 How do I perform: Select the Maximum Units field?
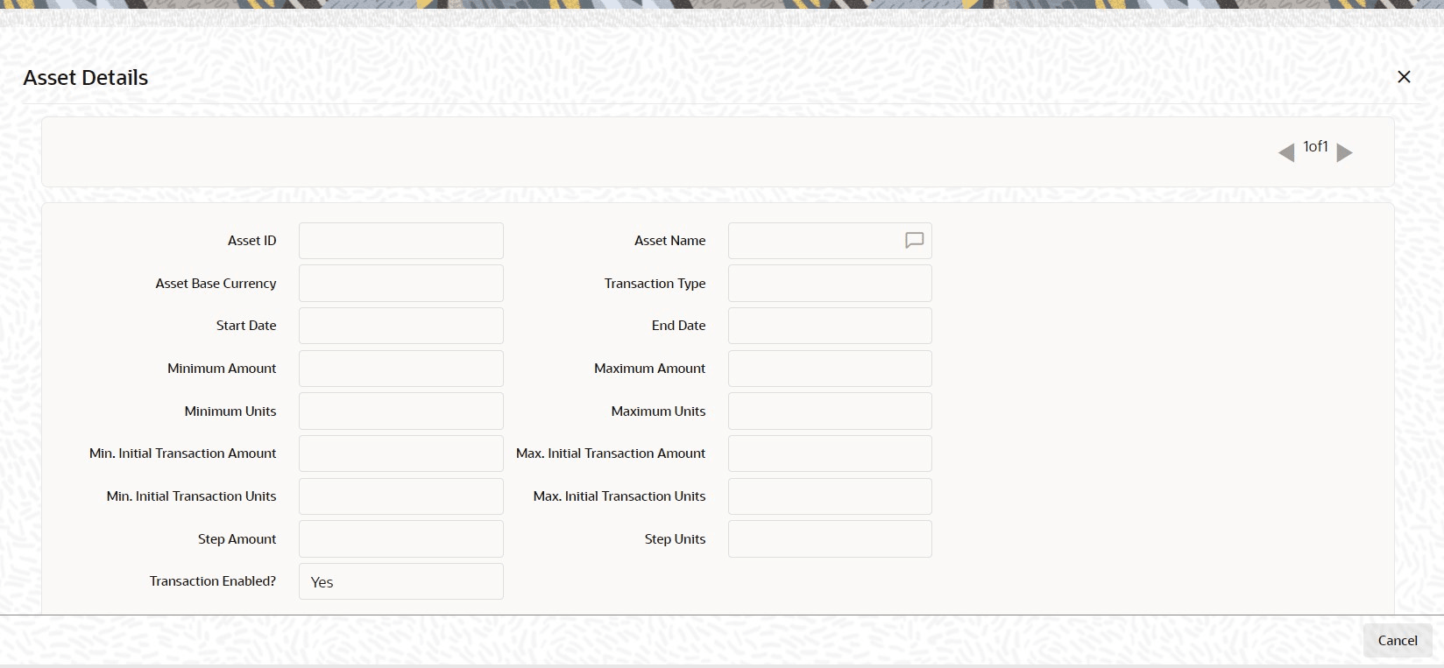[830, 411]
